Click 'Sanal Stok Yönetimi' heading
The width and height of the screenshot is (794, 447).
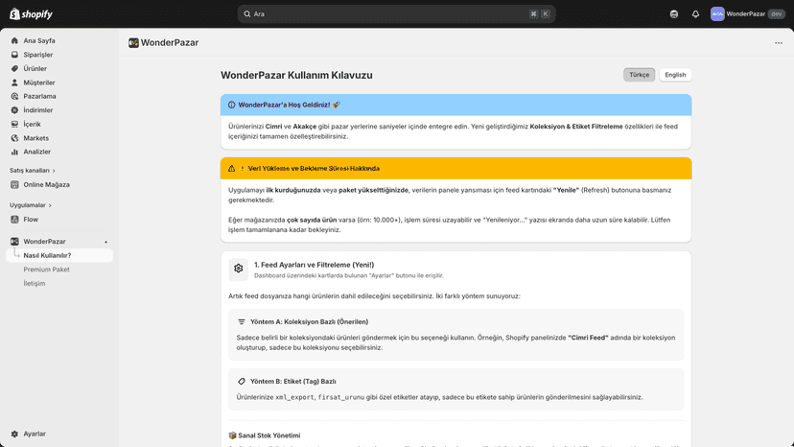269,435
